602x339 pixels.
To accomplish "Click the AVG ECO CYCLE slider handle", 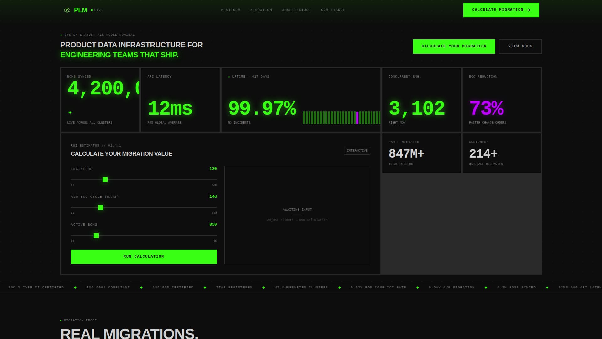I will (x=101, y=207).
